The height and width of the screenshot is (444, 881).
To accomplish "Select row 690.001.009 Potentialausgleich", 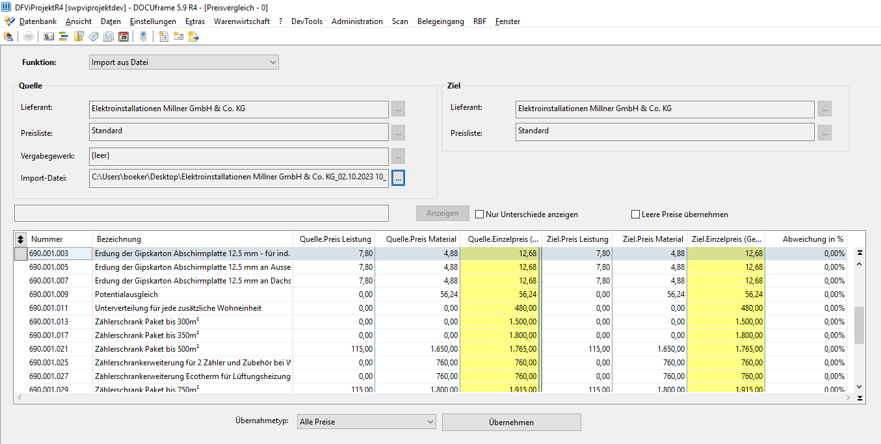I will coord(430,294).
